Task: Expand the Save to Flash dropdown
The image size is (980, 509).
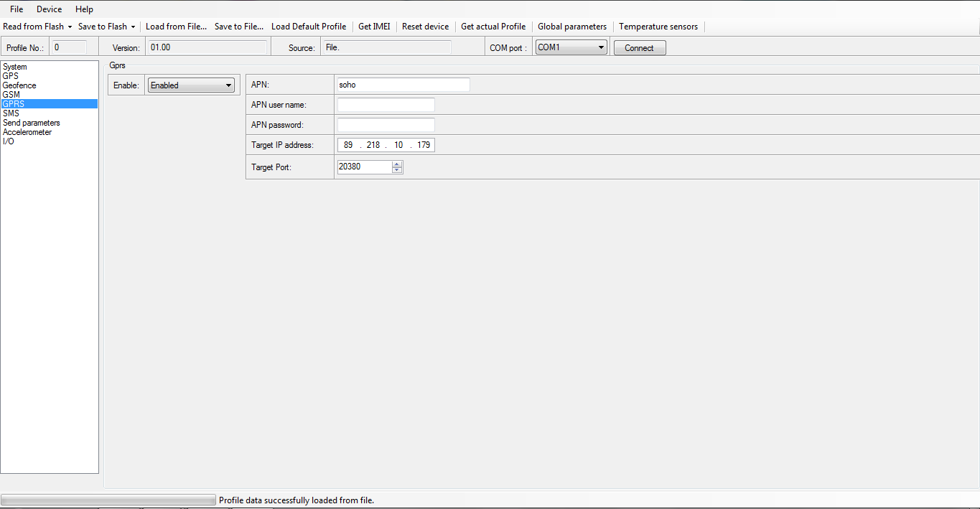Action: (133, 27)
